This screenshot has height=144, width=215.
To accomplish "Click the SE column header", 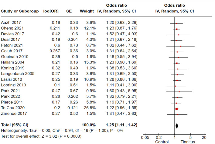I will (x=69, y=11).
